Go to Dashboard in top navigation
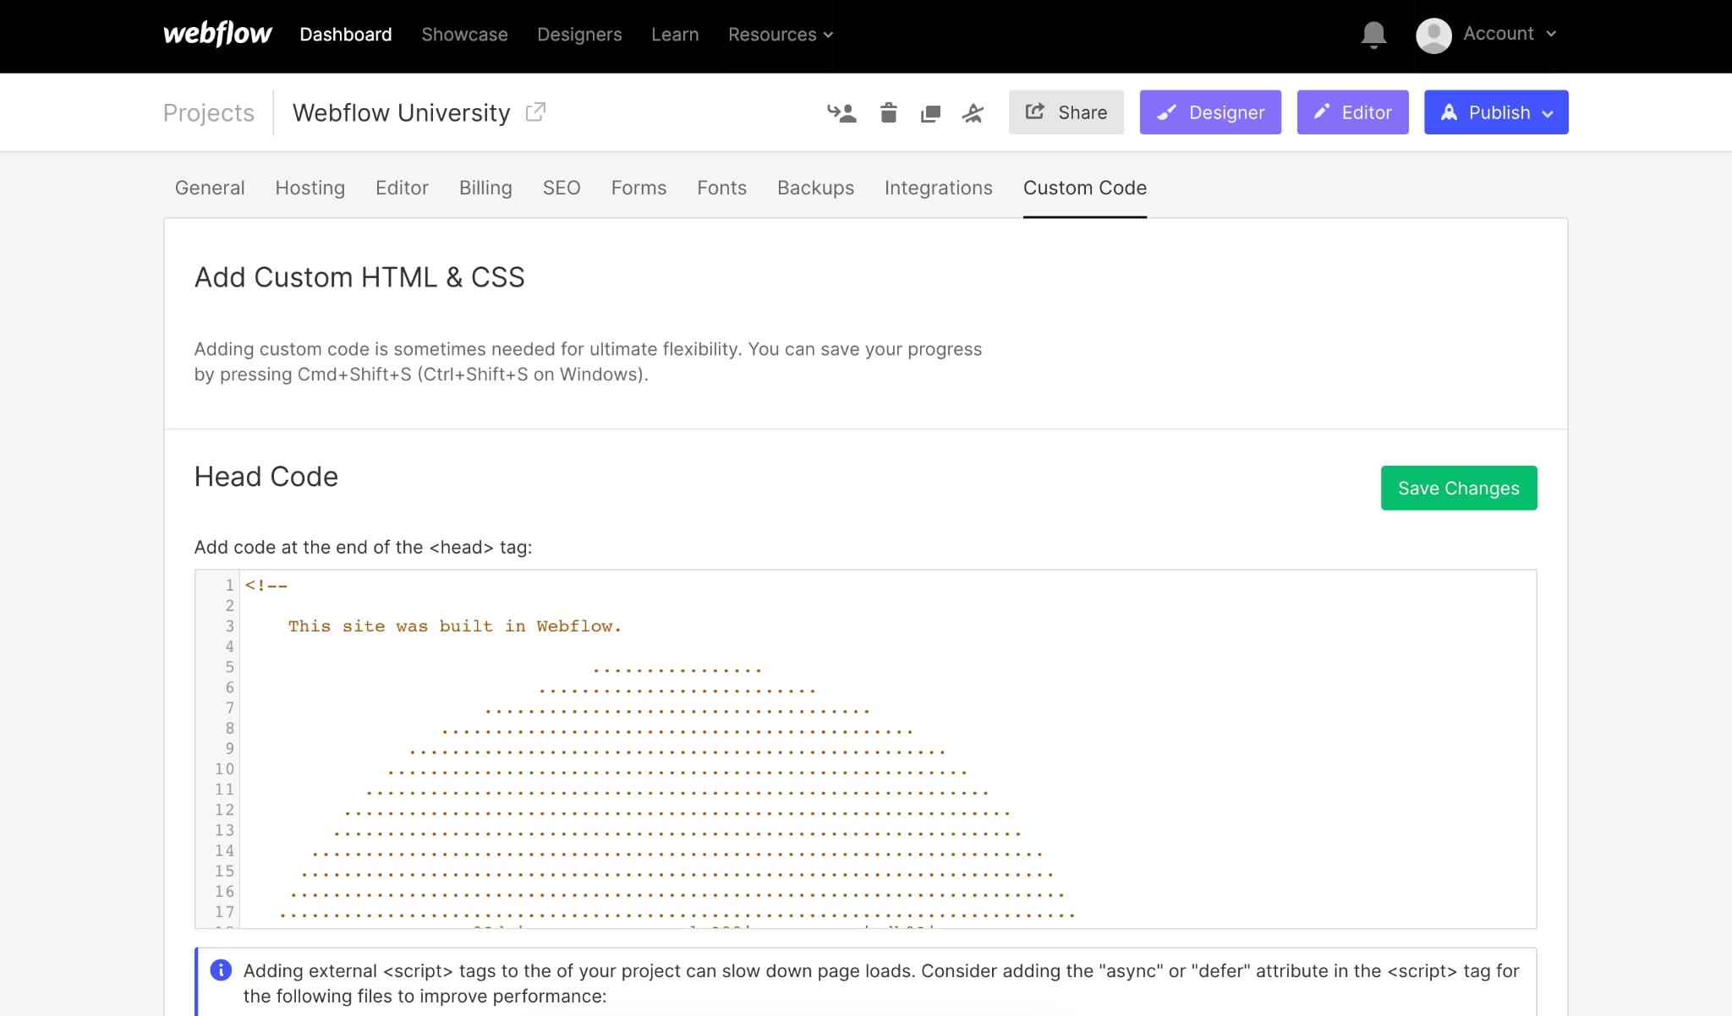Screen dimensions: 1732x1016 [346, 35]
